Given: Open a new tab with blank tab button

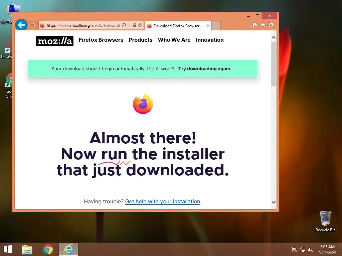Looking at the screenshot, I should pos(216,26).
